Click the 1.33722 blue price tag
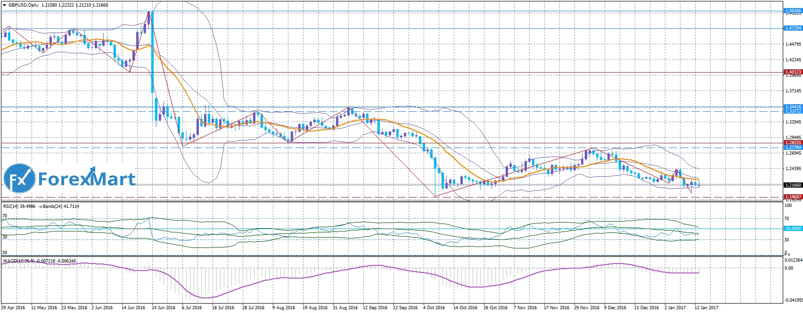Viewport: 803px width, 313px height. coord(793,111)
